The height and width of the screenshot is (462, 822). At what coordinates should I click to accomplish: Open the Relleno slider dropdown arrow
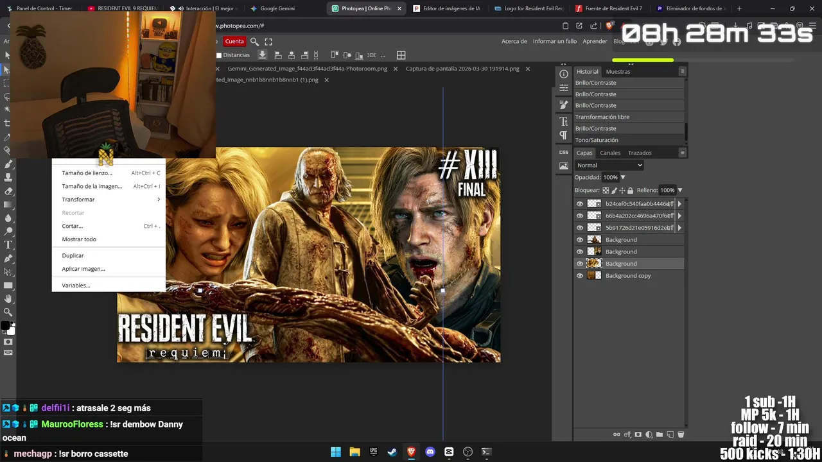[x=679, y=191]
